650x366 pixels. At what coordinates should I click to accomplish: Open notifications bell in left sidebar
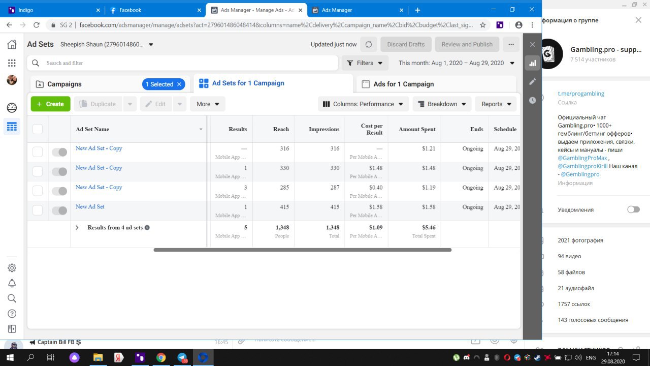pyautogui.click(x=12, y=283)
